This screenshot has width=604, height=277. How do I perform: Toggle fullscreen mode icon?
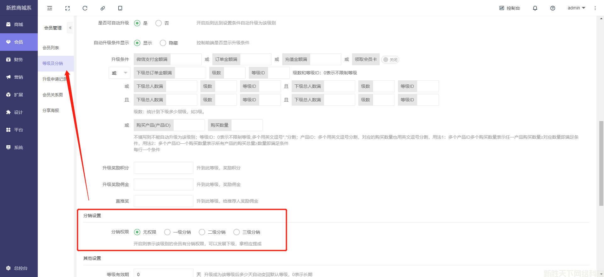tap(67, 8)
